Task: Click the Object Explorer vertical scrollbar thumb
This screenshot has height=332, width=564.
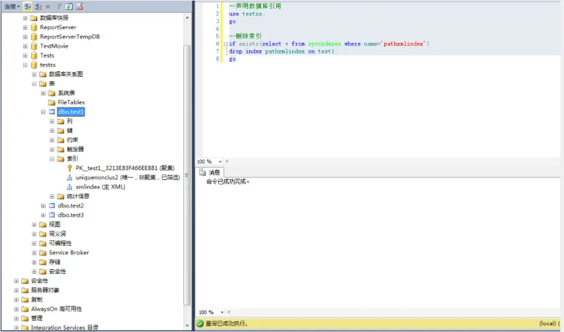Action: (x=187, y=175)
